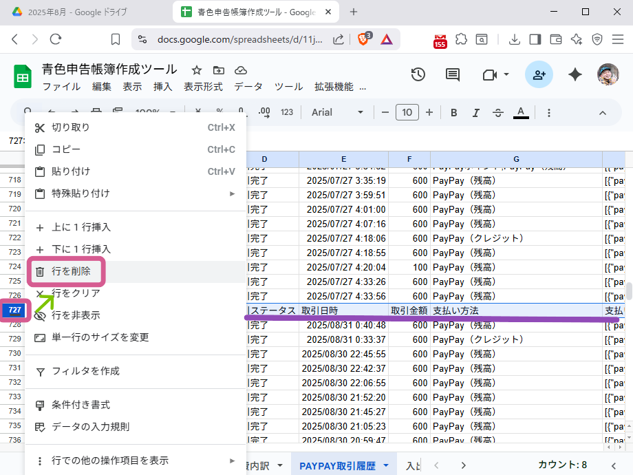Choose 行を非表示 in context menu
633x475 pixels.
coord(76,315)
